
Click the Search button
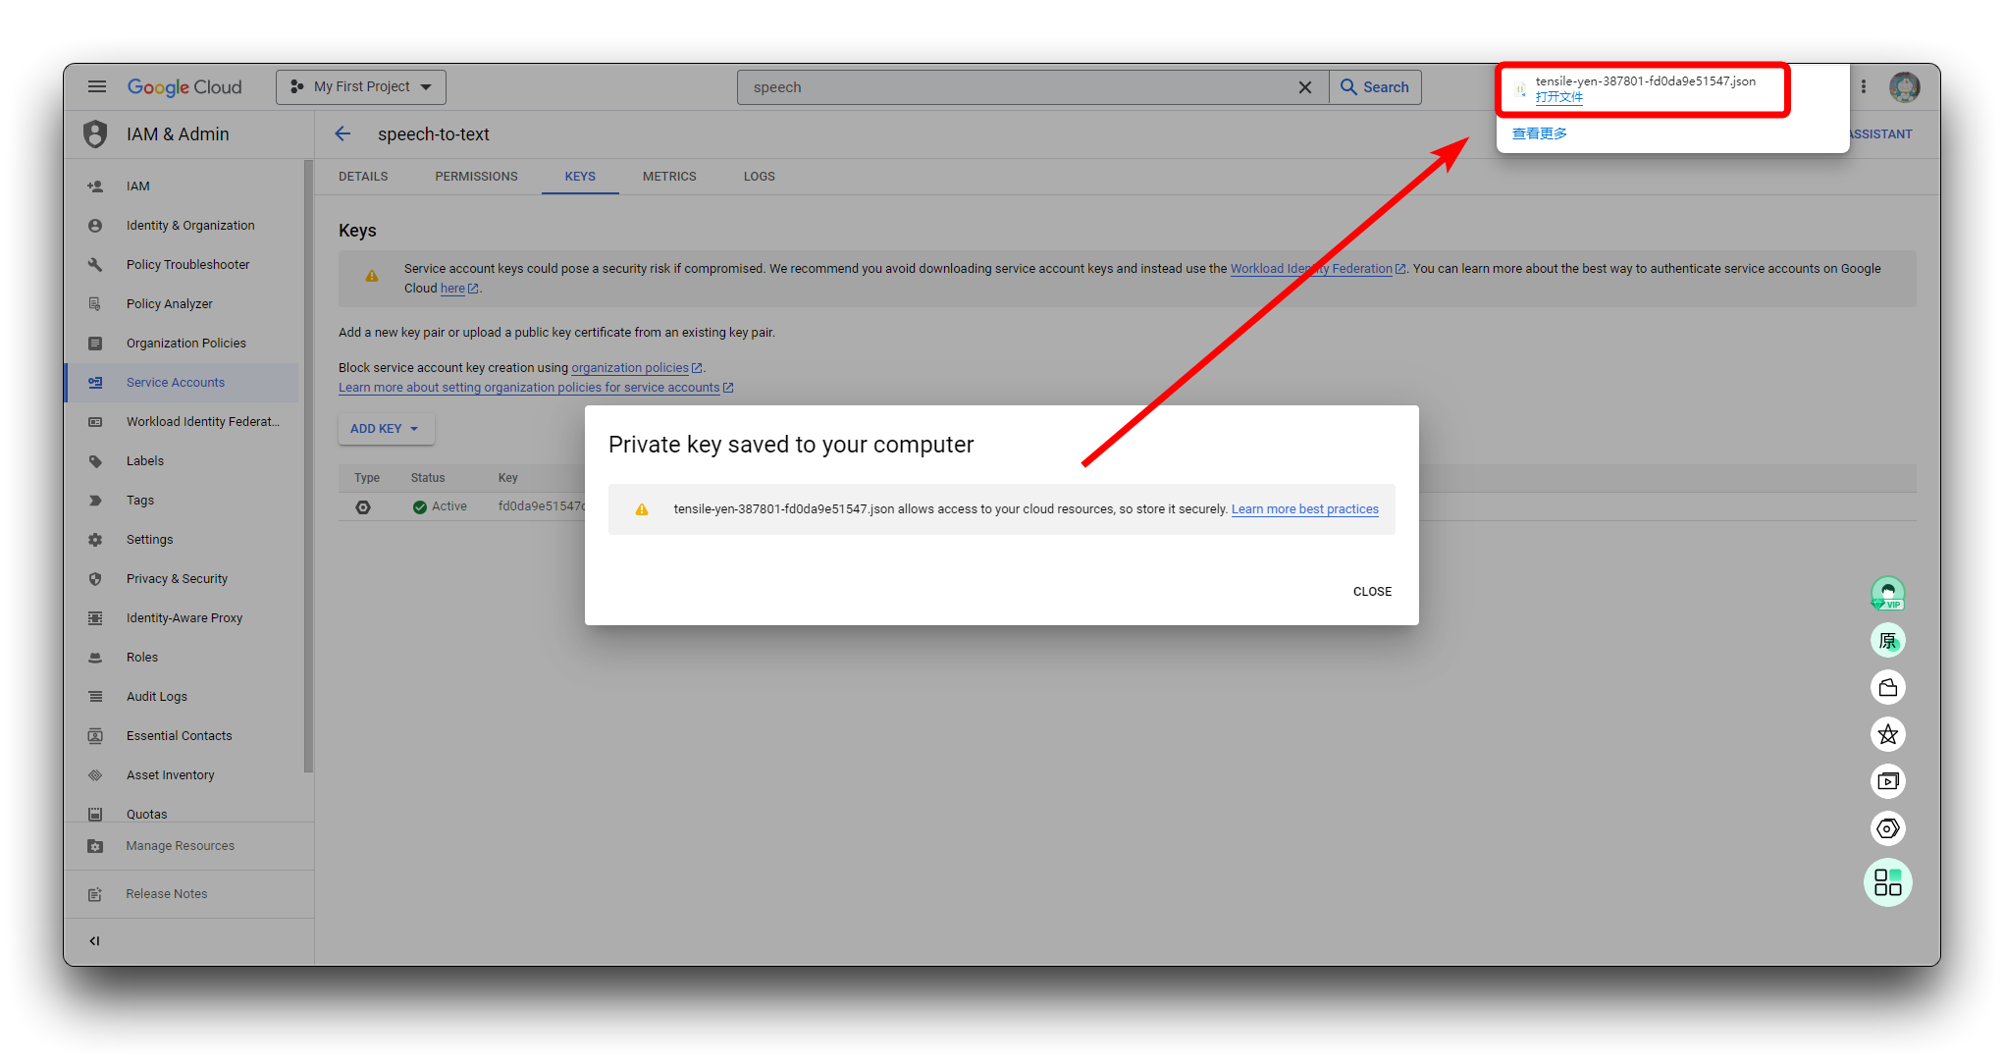pos(1375,87)
